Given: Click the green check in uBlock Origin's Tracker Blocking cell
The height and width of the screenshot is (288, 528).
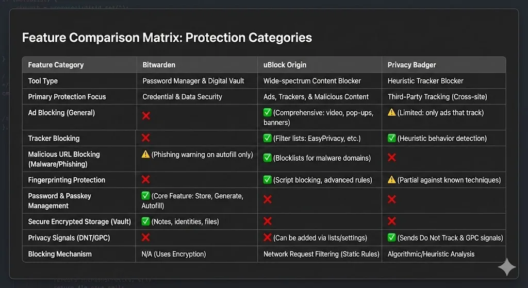Looking at the screenshot, I should tap(268, 138).
